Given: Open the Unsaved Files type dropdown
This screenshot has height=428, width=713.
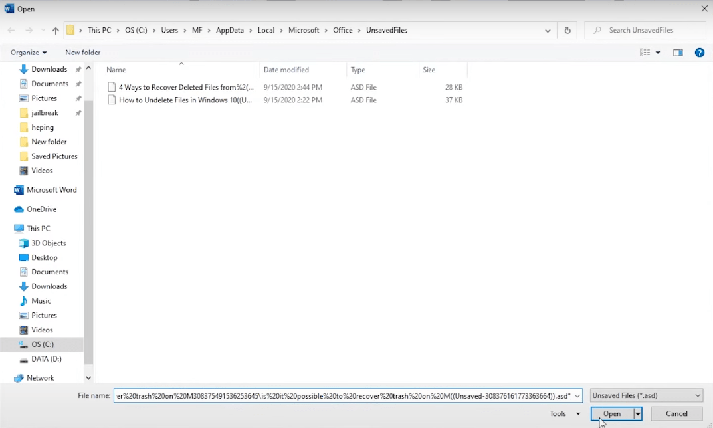Looking at the screenshot, I should tap(646, 395).
